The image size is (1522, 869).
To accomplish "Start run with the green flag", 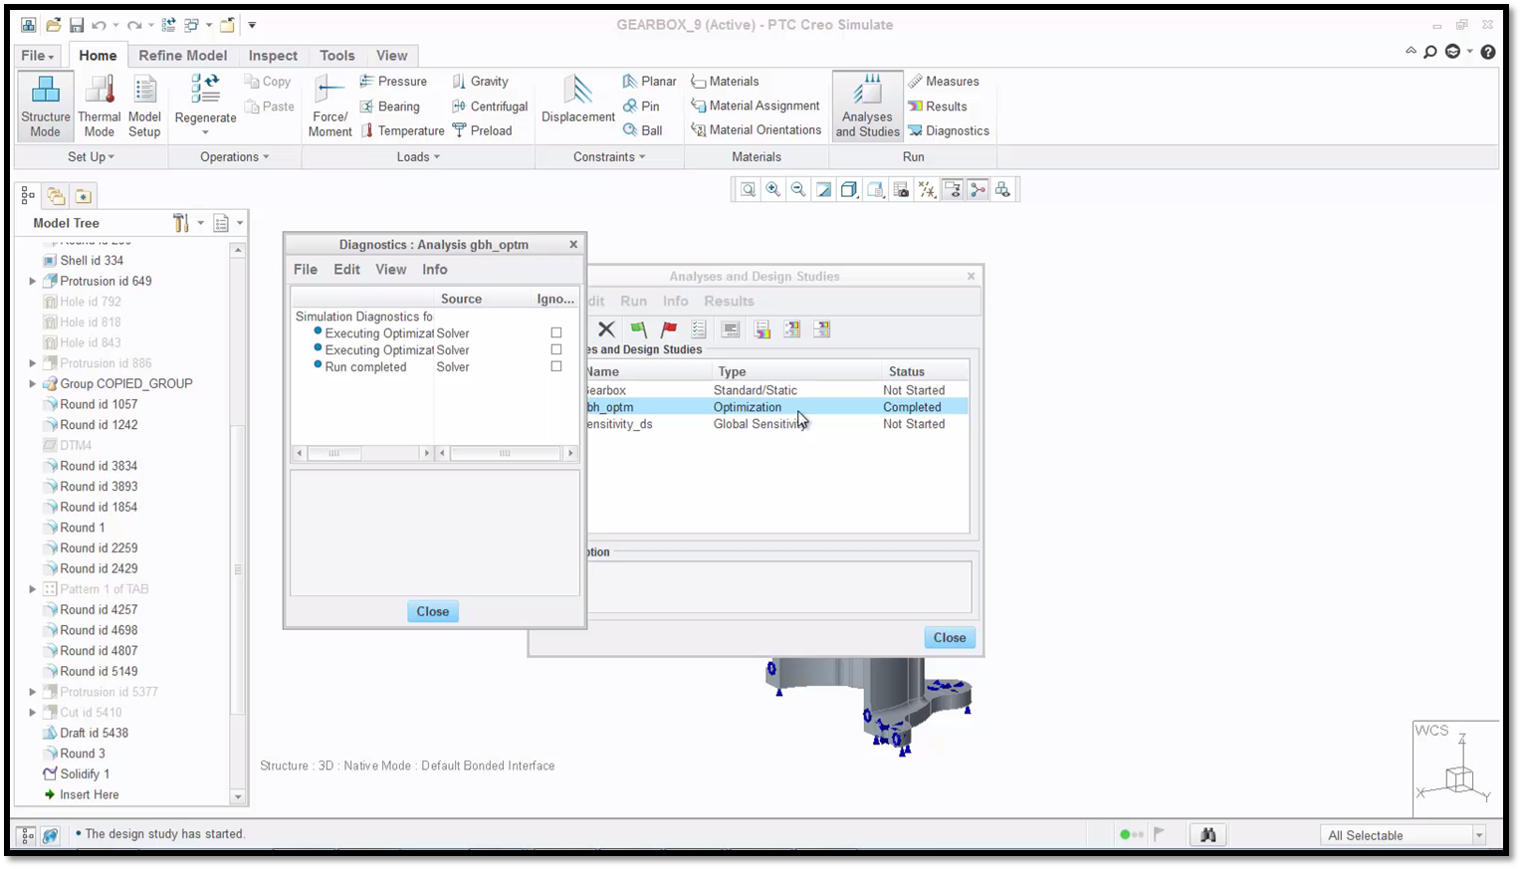I will click(x=638, y=329).
